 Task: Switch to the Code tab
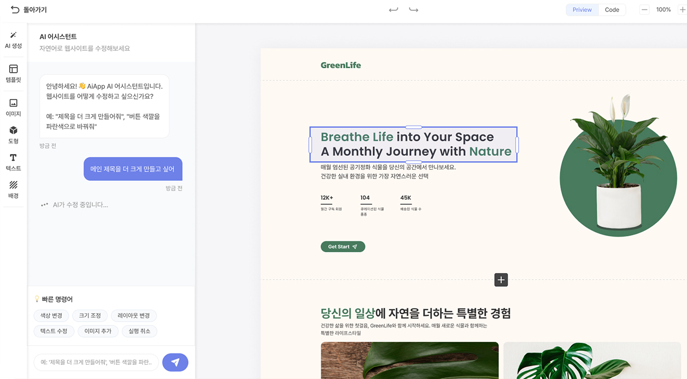[x=612, y=10]
